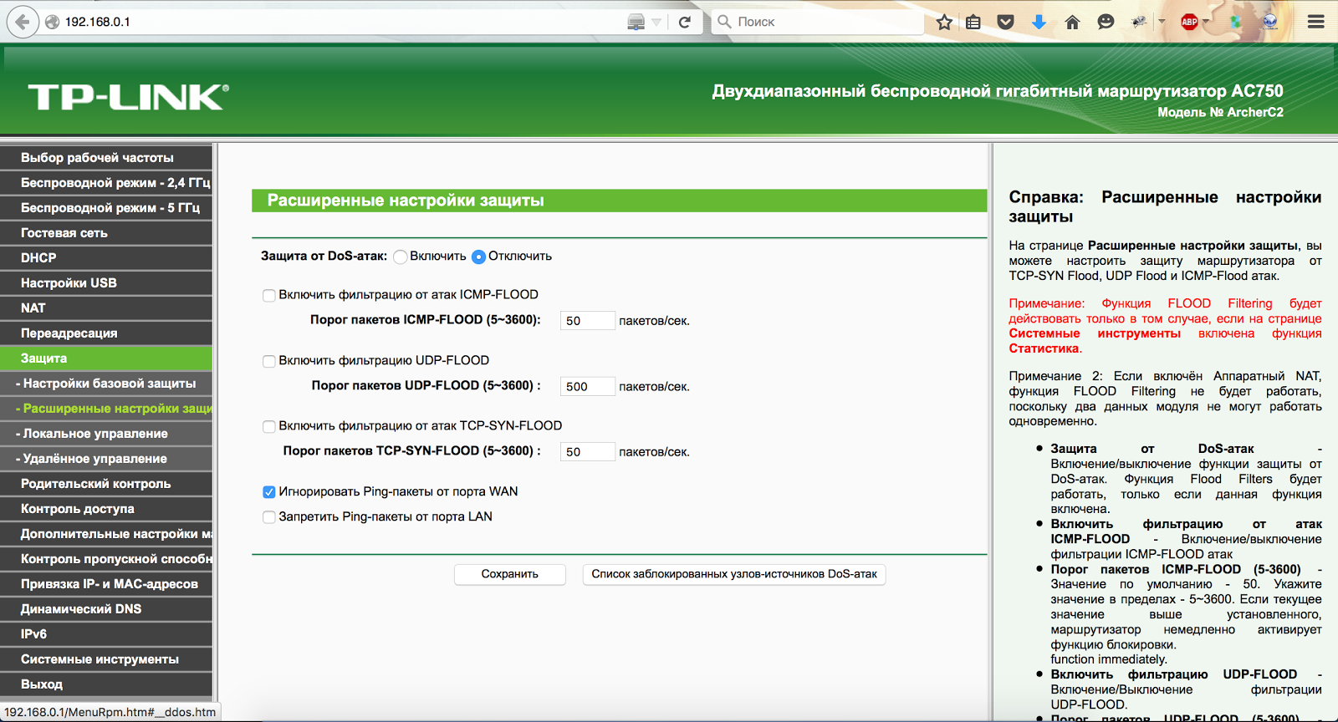Select the Включить radio for DoS protection
The image size is (1338, 722).
(x=401, y=257)
